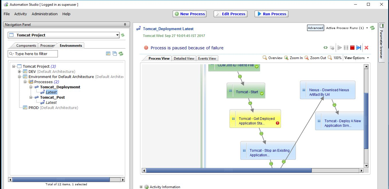The image size is (389, 189).
Task: Click the New Process button
Action: pyautogui.click(x=190, y=14)
